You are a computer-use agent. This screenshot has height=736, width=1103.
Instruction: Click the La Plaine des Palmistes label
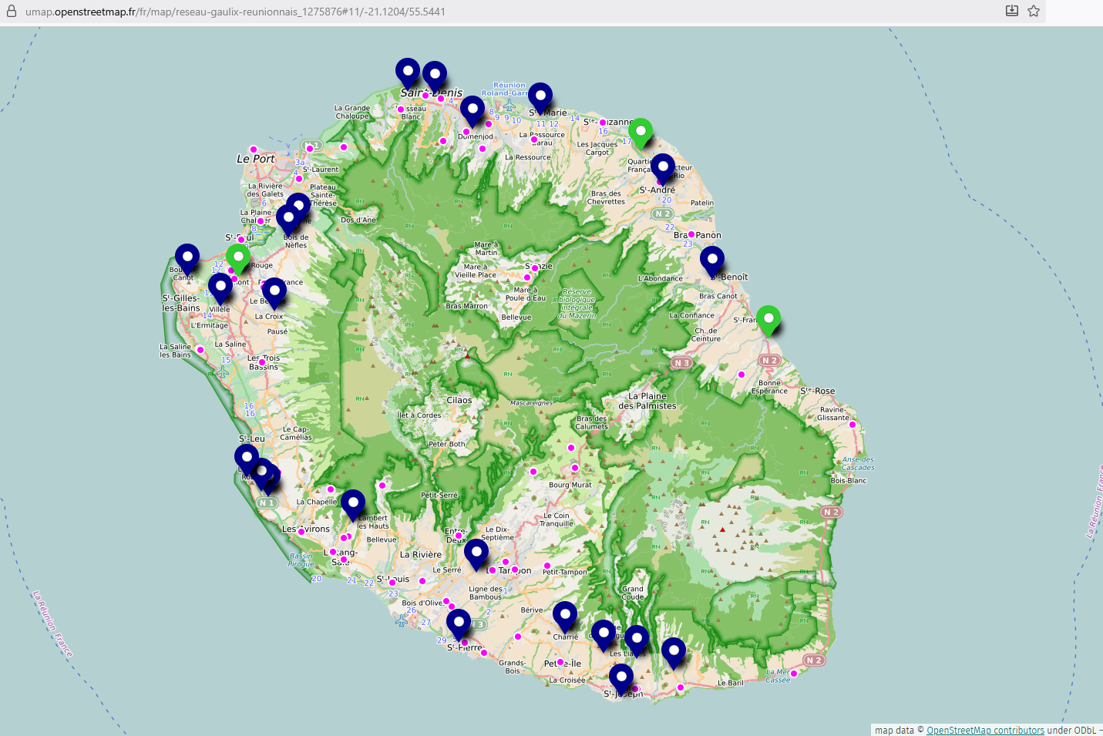[x=647, y=401]
